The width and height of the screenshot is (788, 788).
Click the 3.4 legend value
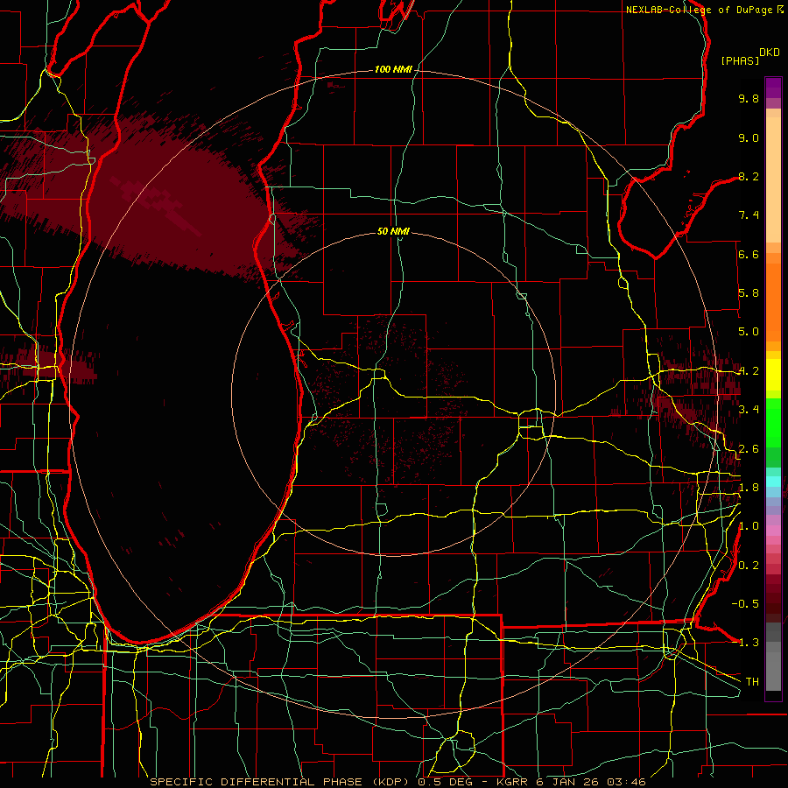click(749, 410)
